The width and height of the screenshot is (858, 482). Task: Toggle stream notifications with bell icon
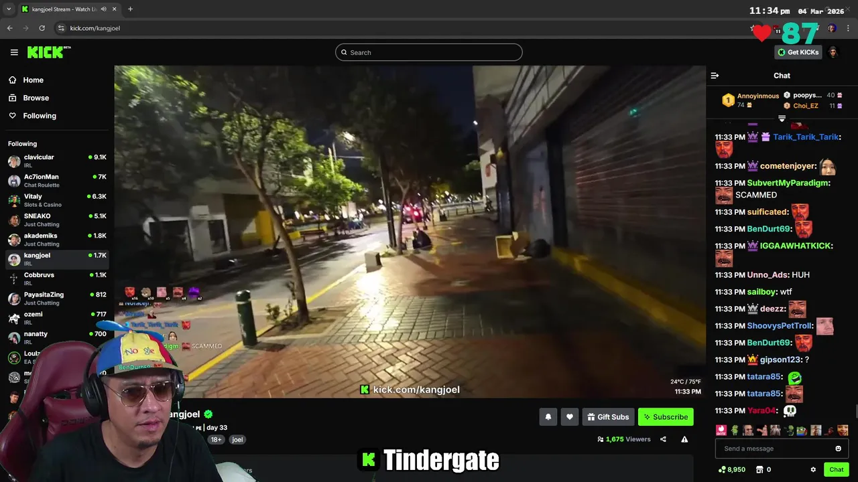tap(548, 416)
